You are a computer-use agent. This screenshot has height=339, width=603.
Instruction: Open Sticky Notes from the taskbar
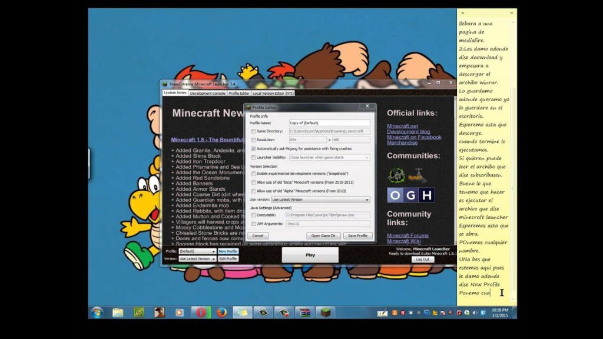click(241, 313)
